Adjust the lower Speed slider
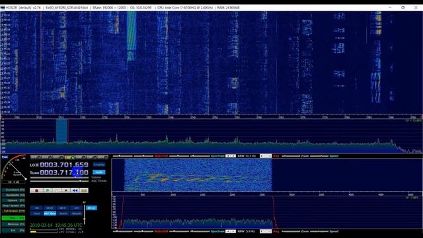The width and height of the screenshot is (423, 238). click(x=319, y=231)
